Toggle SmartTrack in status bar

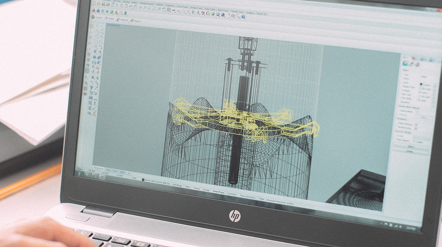(218, 192)
